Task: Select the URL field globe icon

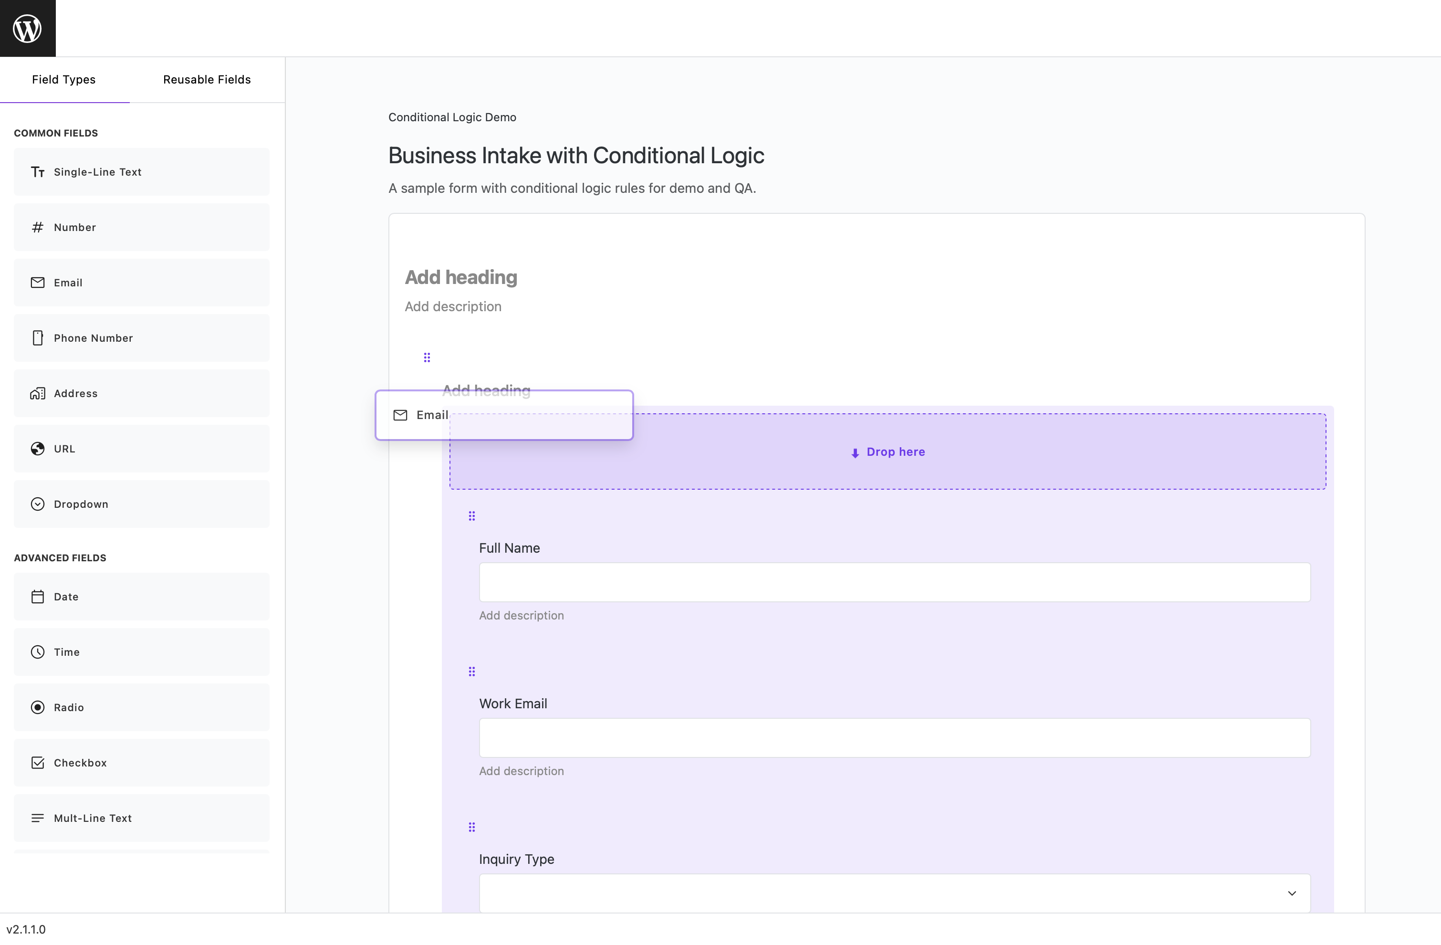Action: click(x=38, y=448)
